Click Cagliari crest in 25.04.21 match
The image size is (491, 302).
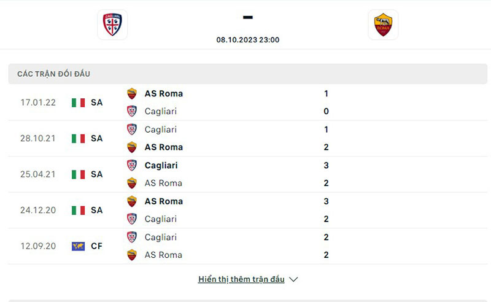pos(131,165)
